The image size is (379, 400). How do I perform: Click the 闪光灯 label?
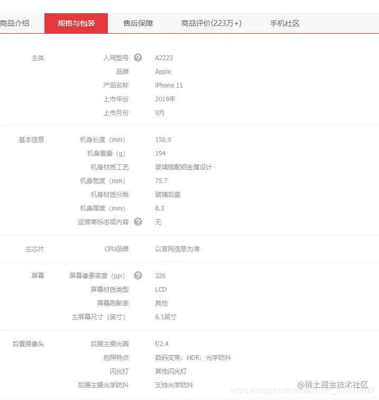pyautogui.click(x=119, y=372)
